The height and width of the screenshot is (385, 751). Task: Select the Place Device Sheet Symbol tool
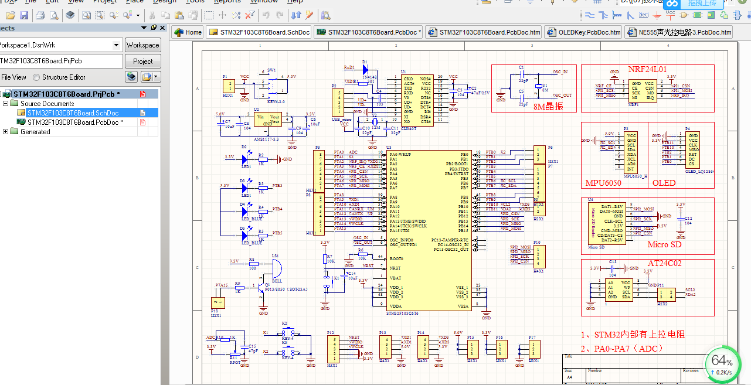[x=724, y=15]
